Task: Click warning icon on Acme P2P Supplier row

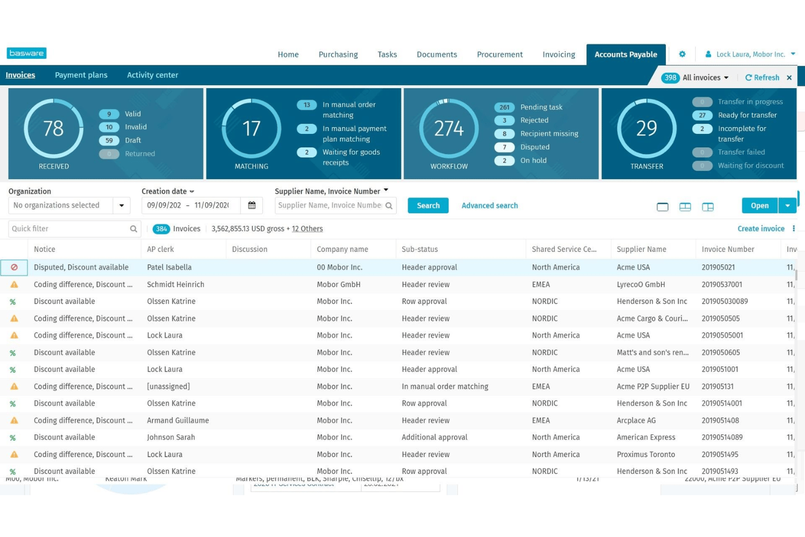Action: click(x=14, y=386)
